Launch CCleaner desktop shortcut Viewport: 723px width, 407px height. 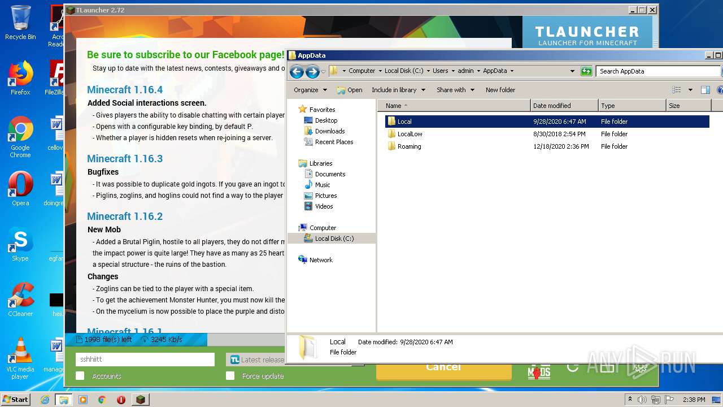coord(20,300)
